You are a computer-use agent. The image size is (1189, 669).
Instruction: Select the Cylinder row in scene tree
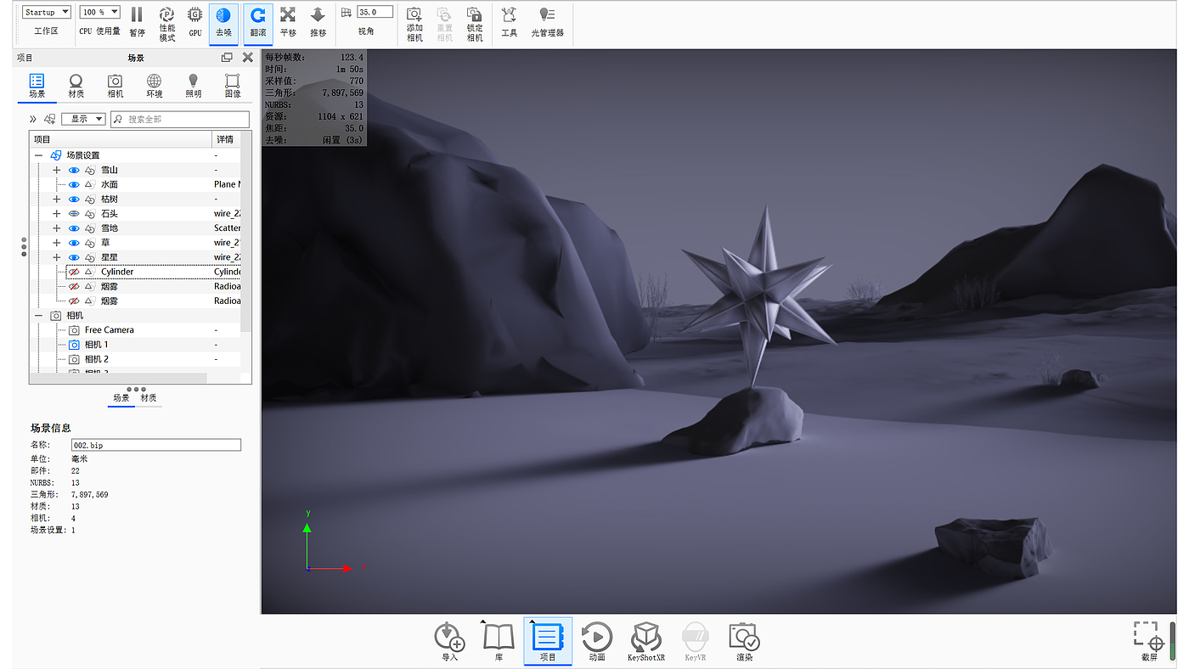[x=154, y=272]
